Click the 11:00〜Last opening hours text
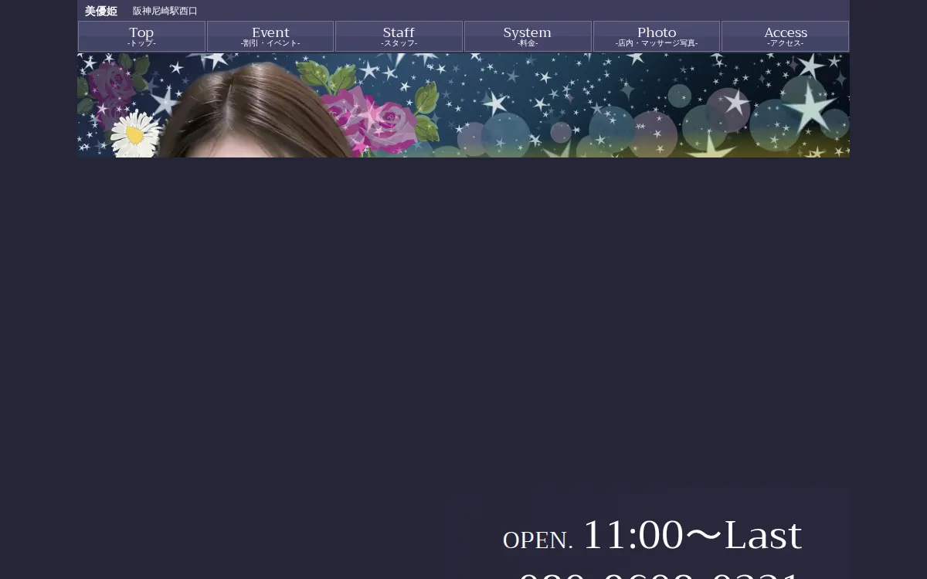The image size is (927, 579). click(x=692, y=535)
